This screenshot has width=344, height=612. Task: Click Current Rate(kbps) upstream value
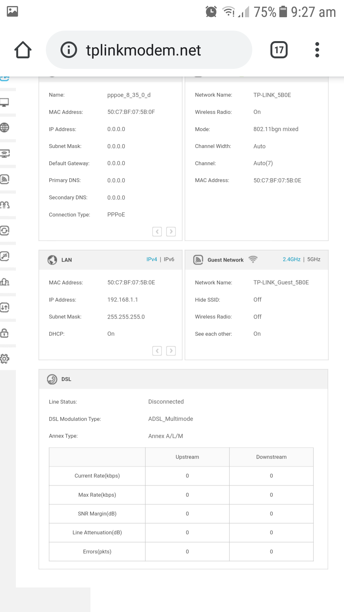187,476
